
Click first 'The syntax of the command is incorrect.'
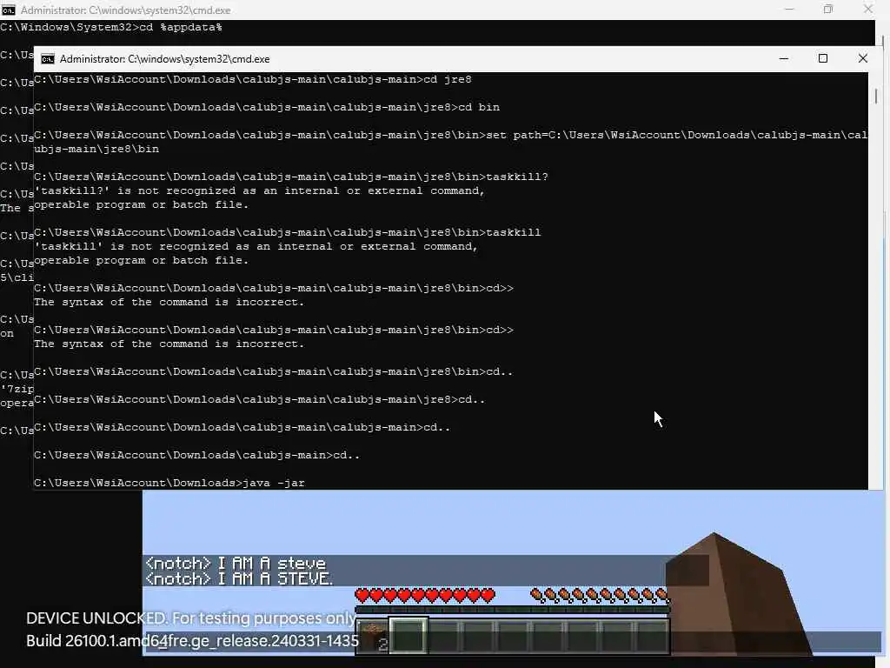169,302
